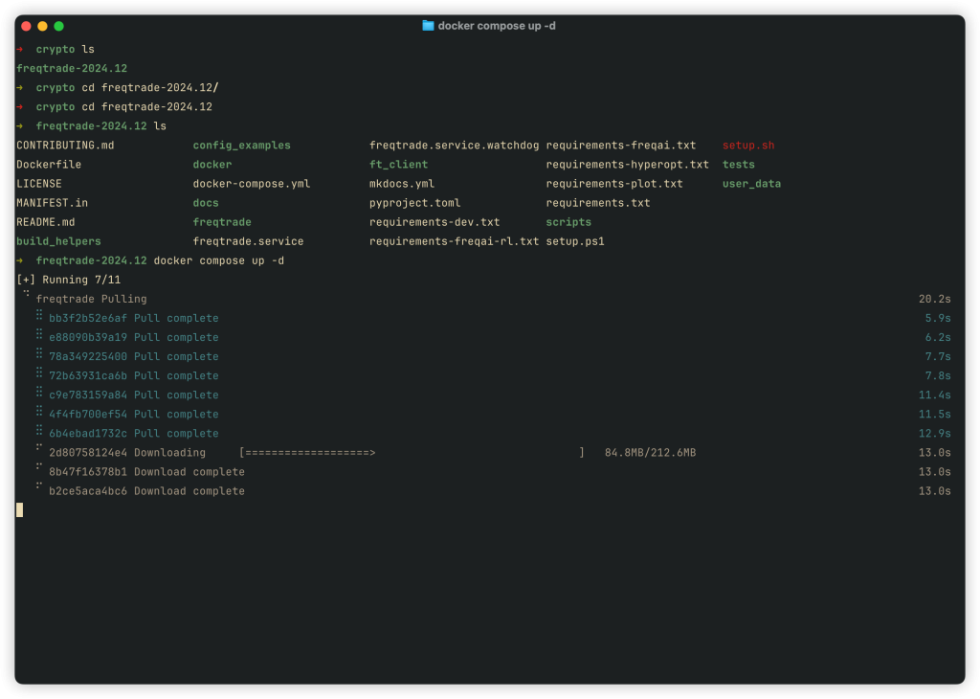The width and height of the screenshot is (980, 699).
Task: Click the folder icon in the title bar
Action: (428, 26)
